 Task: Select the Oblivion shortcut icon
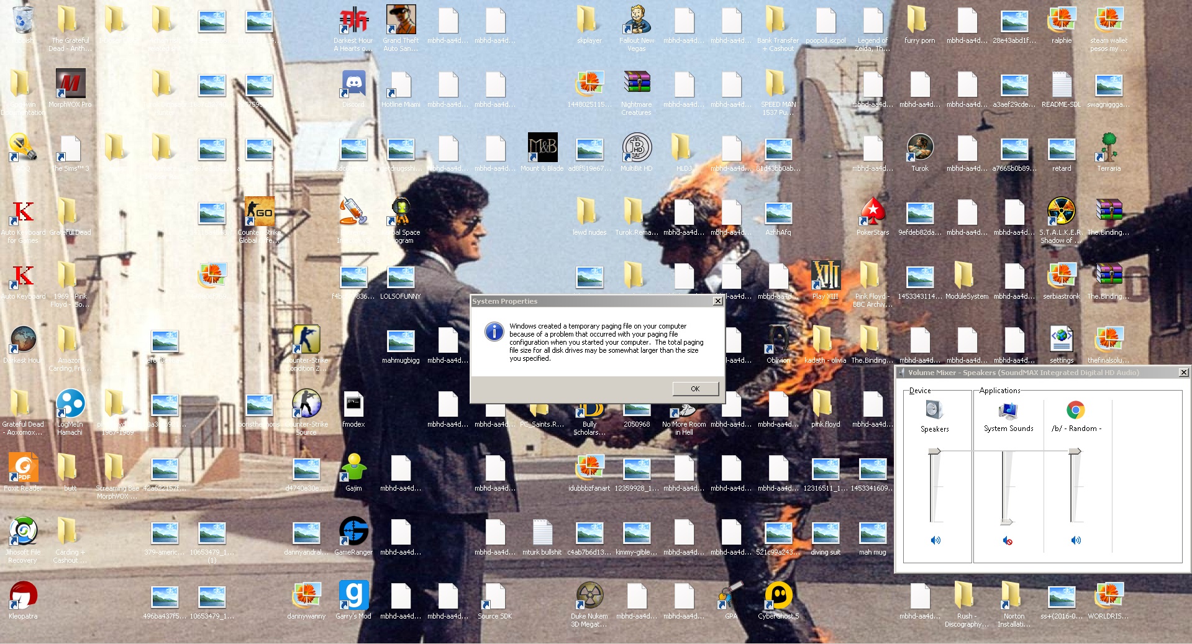tap(778, 340)
